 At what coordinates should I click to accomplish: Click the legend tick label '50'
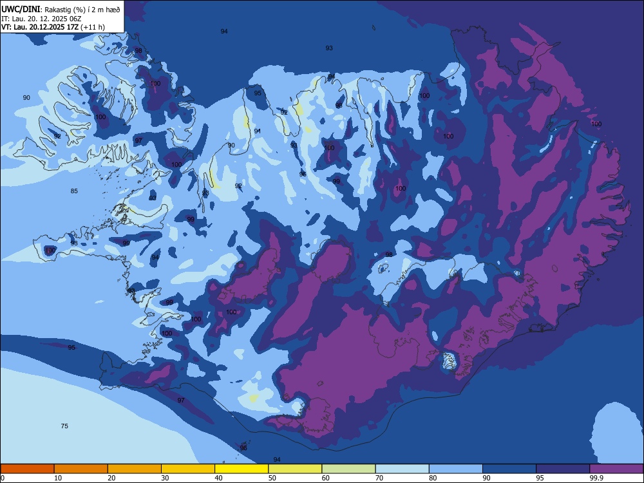click(x=272, y=478)
